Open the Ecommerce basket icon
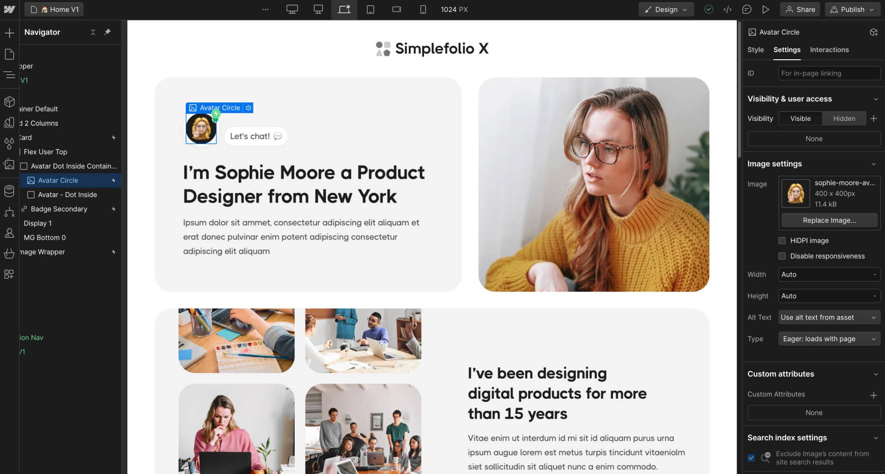Image resolution: width=885 pixels, height=474 pixels. click(9, 254)
